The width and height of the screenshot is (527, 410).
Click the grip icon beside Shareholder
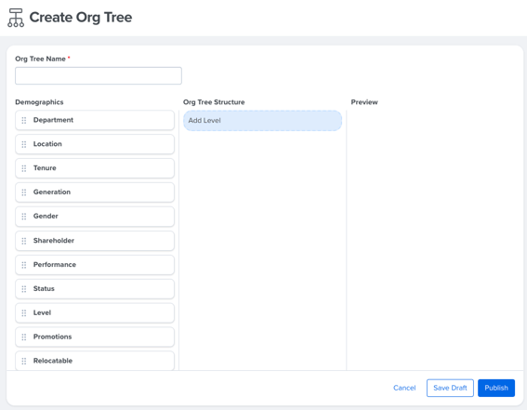(x=24, y=241)
